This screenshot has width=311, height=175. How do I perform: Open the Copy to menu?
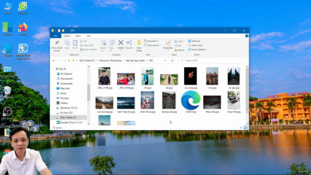tap(111, 46)
